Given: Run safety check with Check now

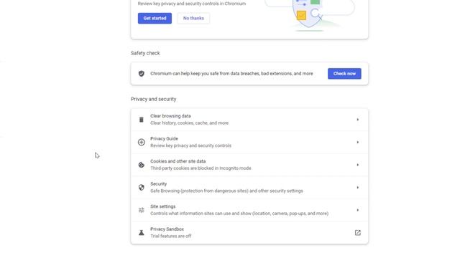Looking at the screenshot, I should (x=344, y=73).
